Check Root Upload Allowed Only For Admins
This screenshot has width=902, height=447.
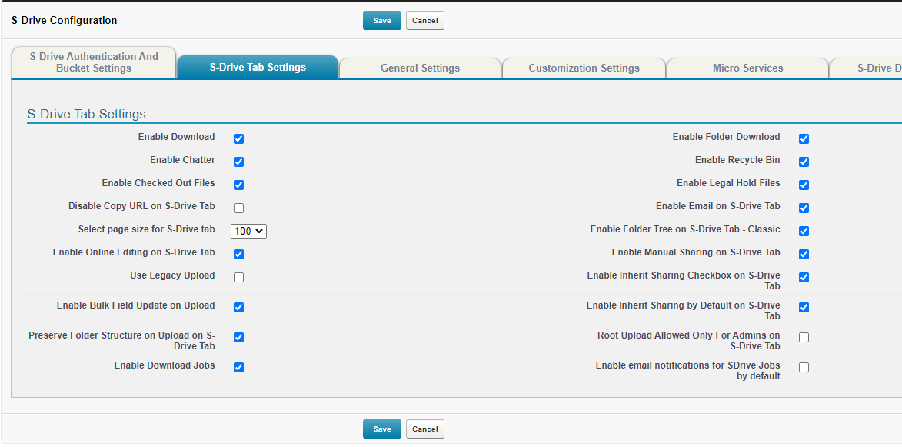tap(804, 338)
